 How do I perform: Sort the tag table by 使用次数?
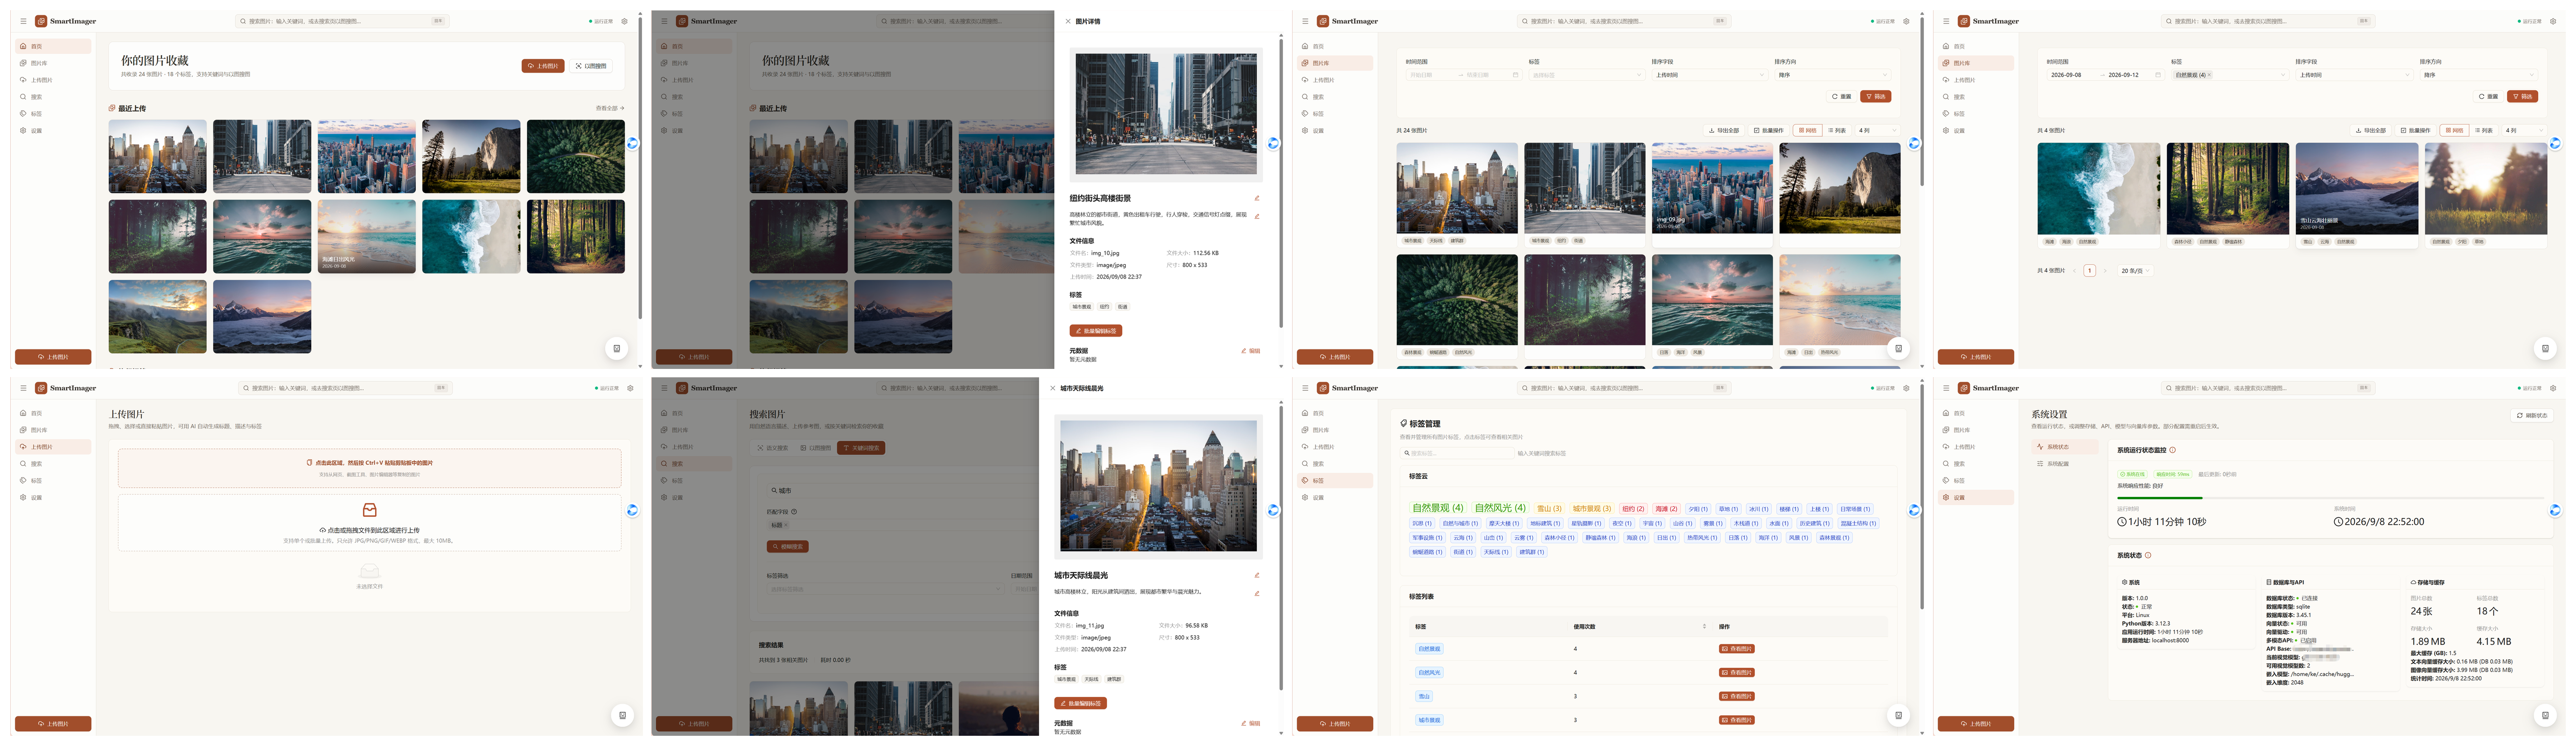point(1704,626)
